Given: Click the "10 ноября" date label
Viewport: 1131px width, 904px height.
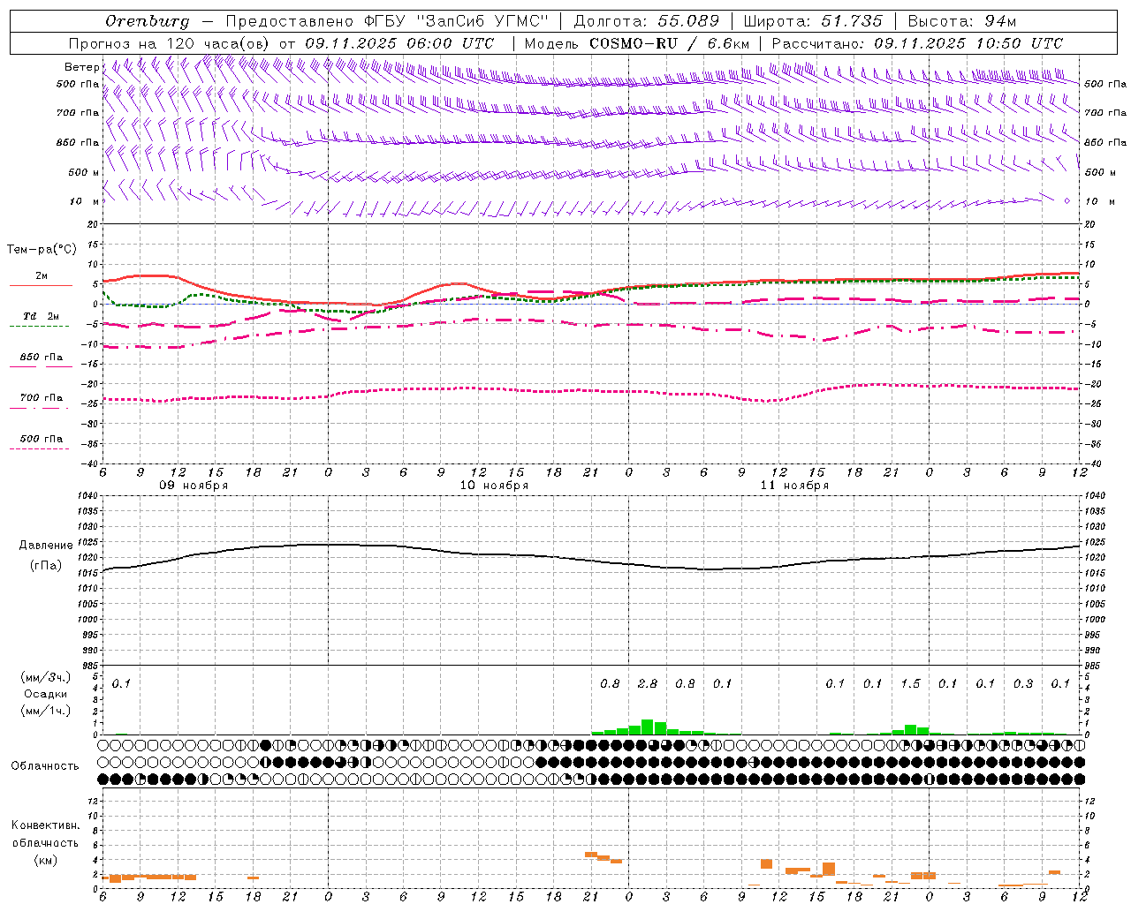Looking at the screenshot, I should [x=494, y=486].
